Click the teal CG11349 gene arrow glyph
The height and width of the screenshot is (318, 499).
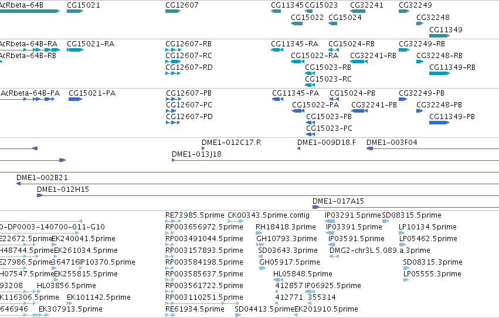coord(439,36)
